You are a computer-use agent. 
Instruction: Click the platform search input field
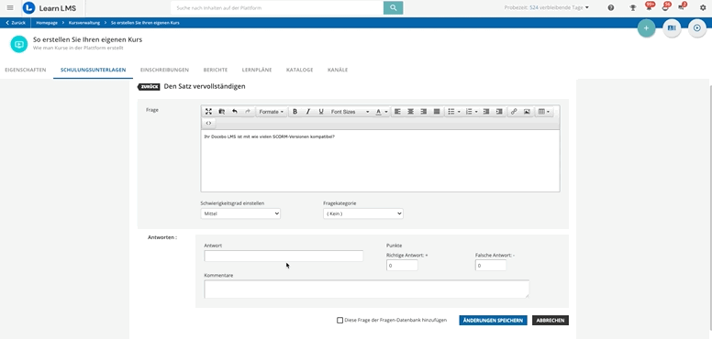click(277, 7)
